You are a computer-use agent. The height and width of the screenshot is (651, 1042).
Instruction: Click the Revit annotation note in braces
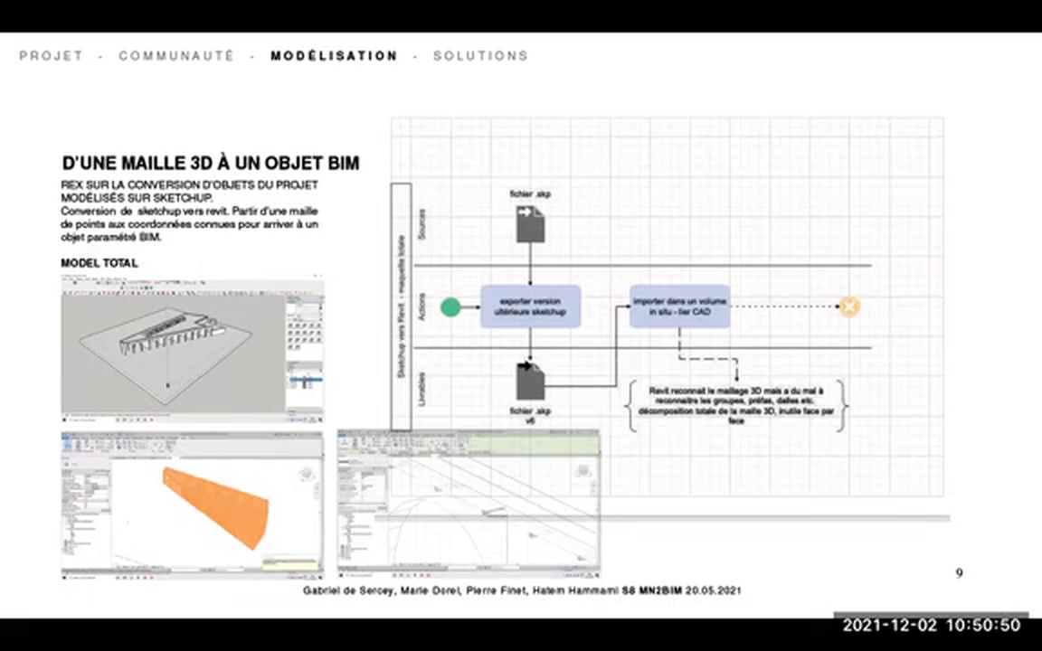(x=735, y=405)
